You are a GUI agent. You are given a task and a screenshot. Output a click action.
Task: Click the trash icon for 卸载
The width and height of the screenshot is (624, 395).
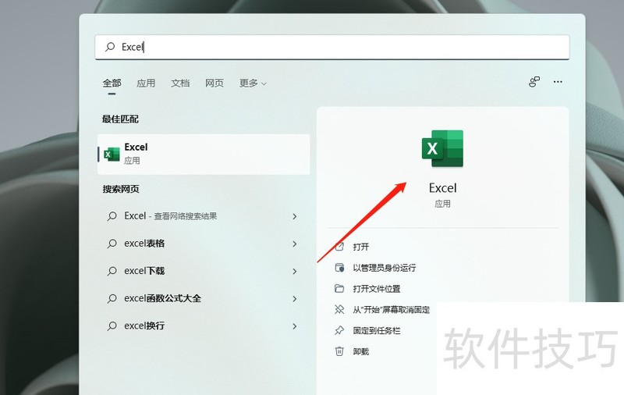[x=339, y=351]
